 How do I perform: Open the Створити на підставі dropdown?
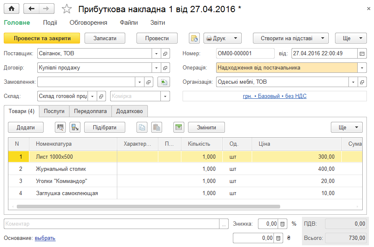pos(291,38)
